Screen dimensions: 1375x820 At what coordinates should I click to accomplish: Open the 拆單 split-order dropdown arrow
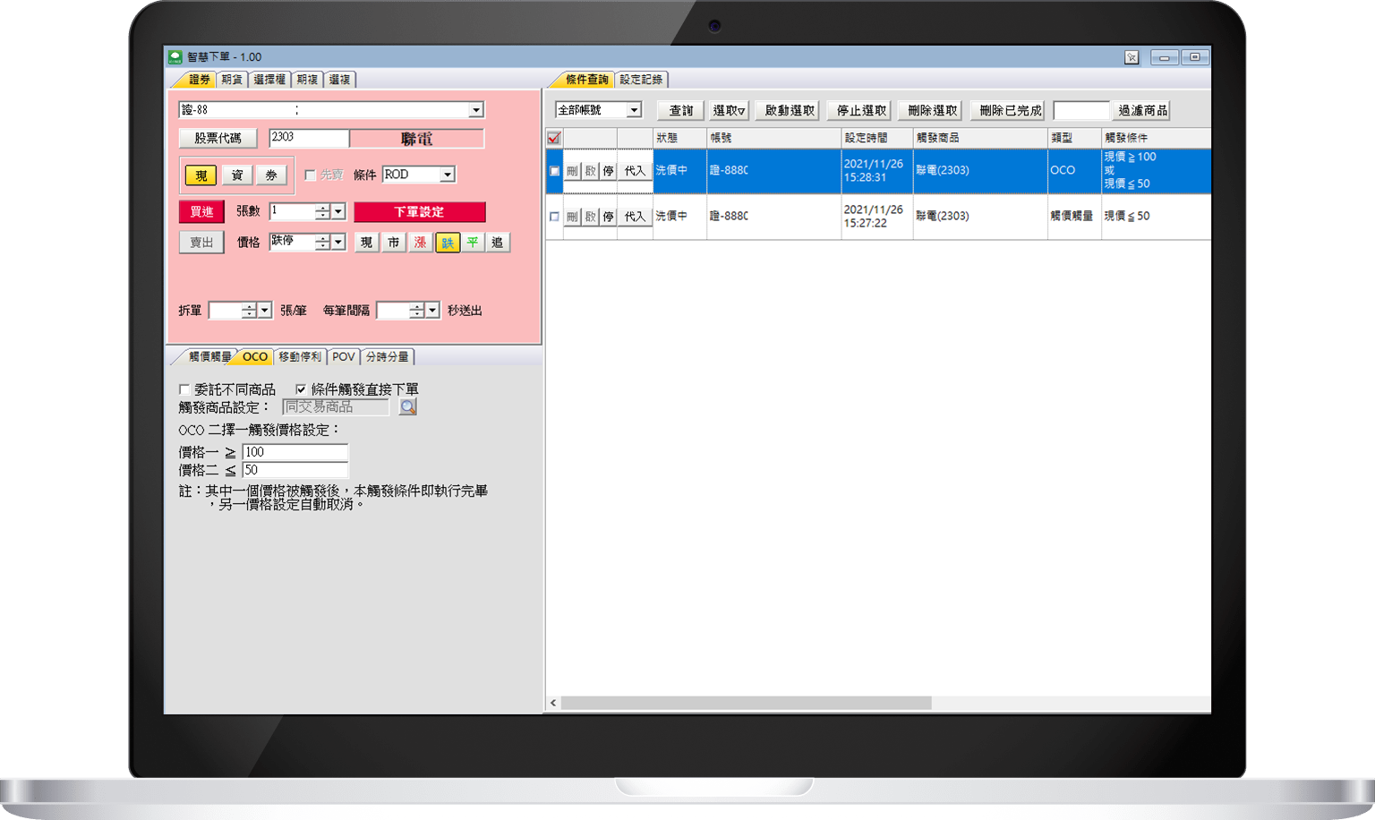pyautogui.click(x=265, y=311)
